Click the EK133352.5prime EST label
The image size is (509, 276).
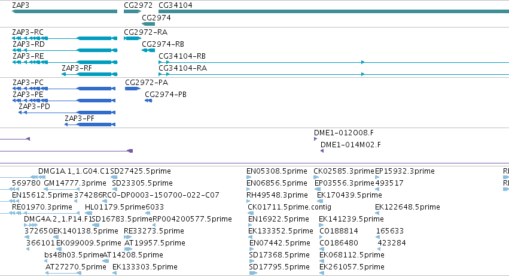(x=281, y=232)
